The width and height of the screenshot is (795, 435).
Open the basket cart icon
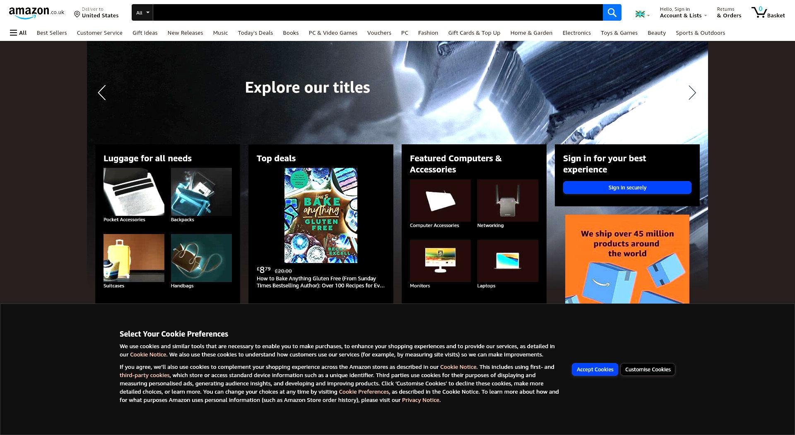[768, 12]
